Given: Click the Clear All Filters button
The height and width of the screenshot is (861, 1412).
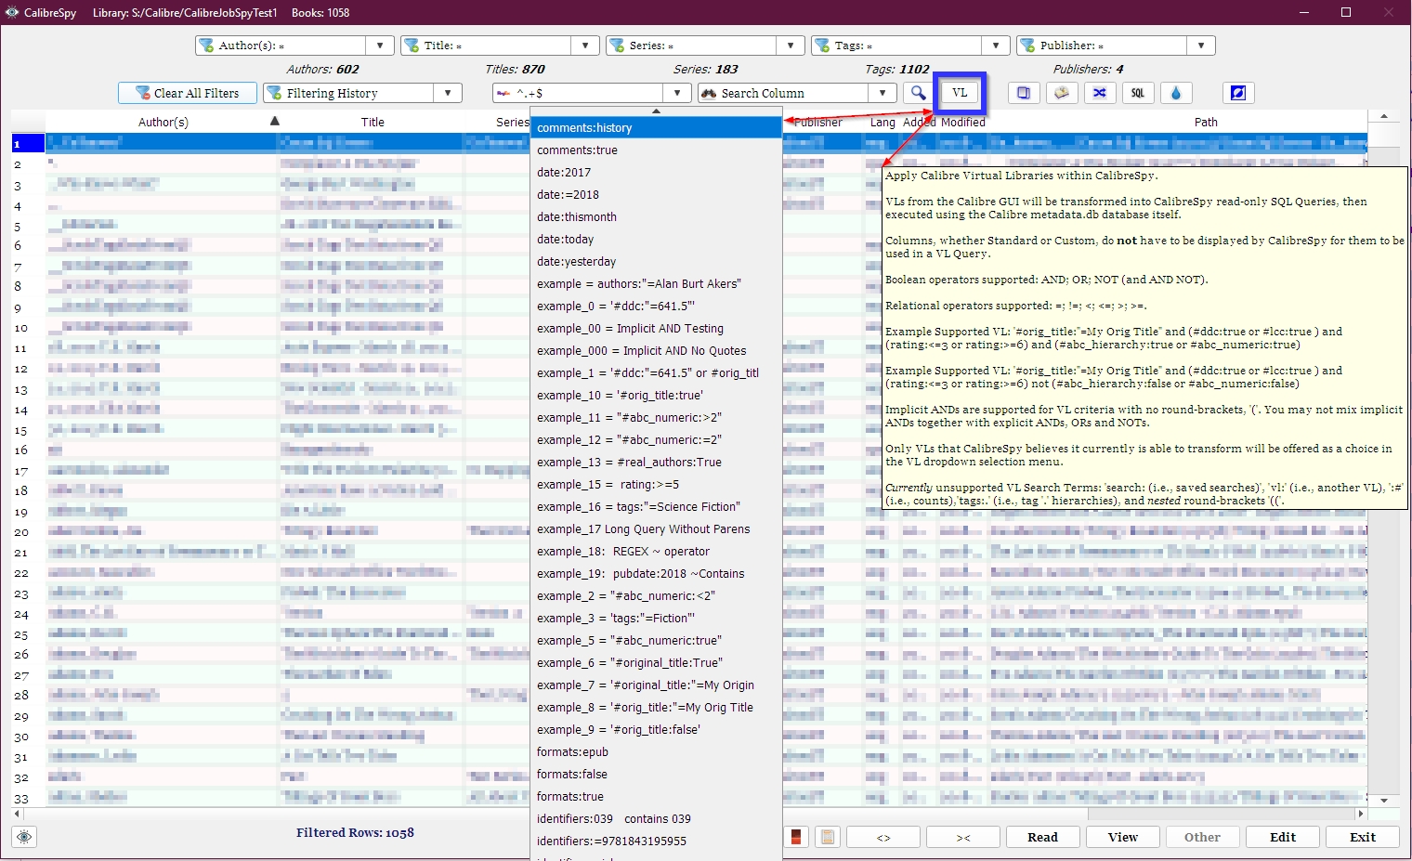Looking at the screenshot, I should pyautogui.click(x=188, y=93).
